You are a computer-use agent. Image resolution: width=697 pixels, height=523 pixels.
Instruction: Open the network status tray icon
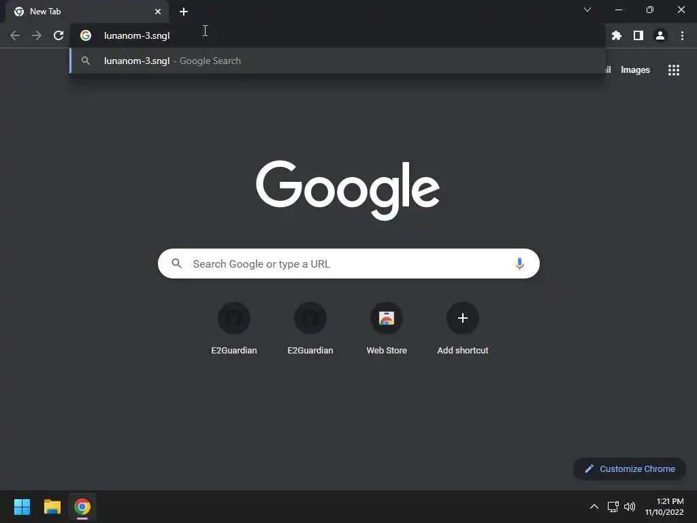click(x=613, y=507)
